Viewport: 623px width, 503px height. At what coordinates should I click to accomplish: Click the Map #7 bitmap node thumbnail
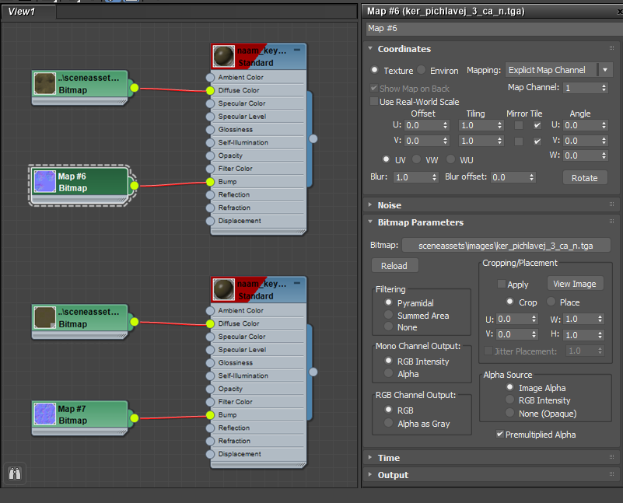coord(44,414)
